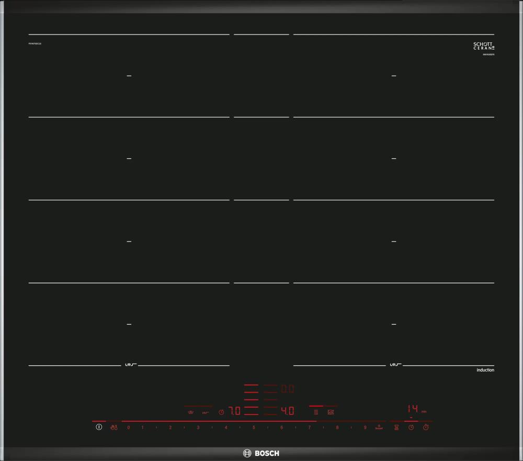
Task: Tap the MoveMode symbol beside FlexInduction symbol
Action: pos(331,412)
